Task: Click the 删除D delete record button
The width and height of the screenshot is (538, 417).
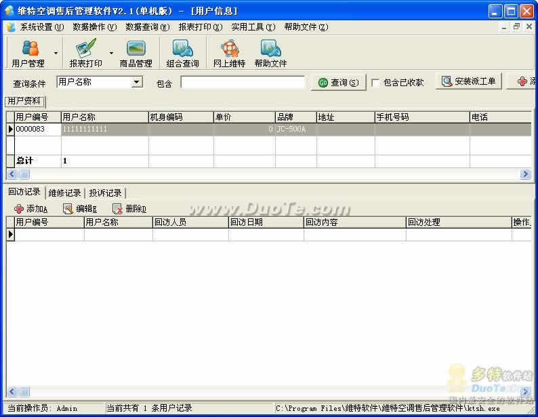Action: [x=129, y=209]
